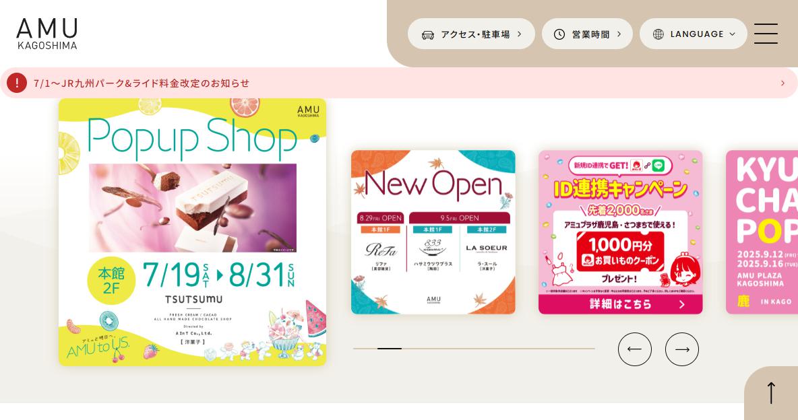This screenshot has height=420, width=798.
Task: Go to previous slide with left arrow
Action: click(635, 349)
